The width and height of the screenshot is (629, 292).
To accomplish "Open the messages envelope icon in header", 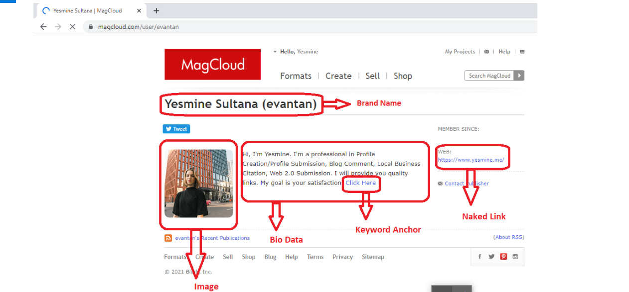I will click(x=486, y=52).
